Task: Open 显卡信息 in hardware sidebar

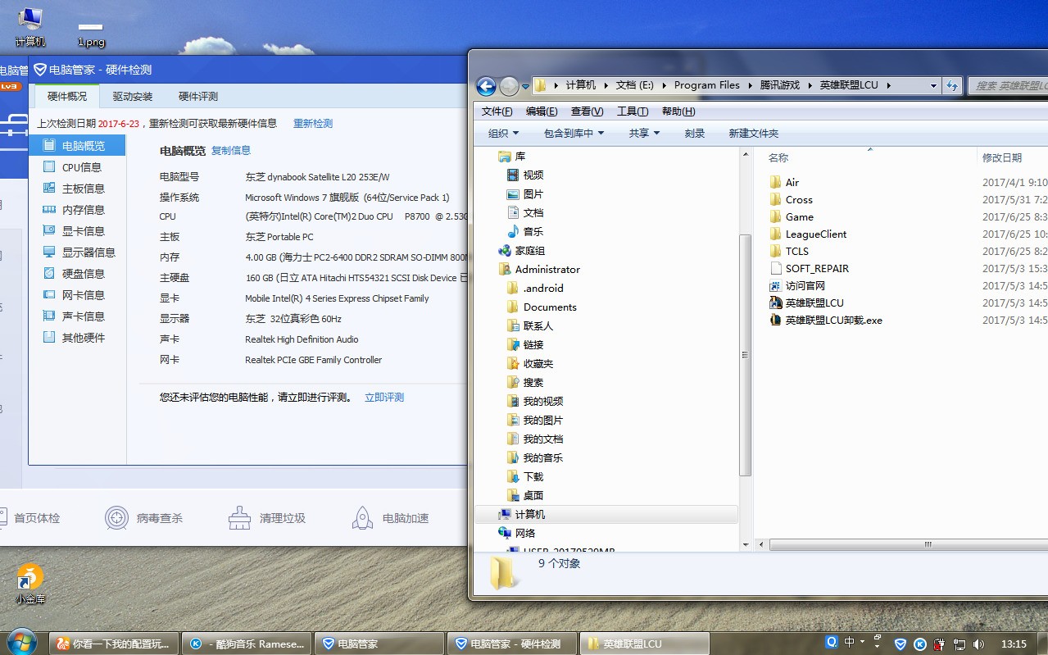Action: coord(83,231)
